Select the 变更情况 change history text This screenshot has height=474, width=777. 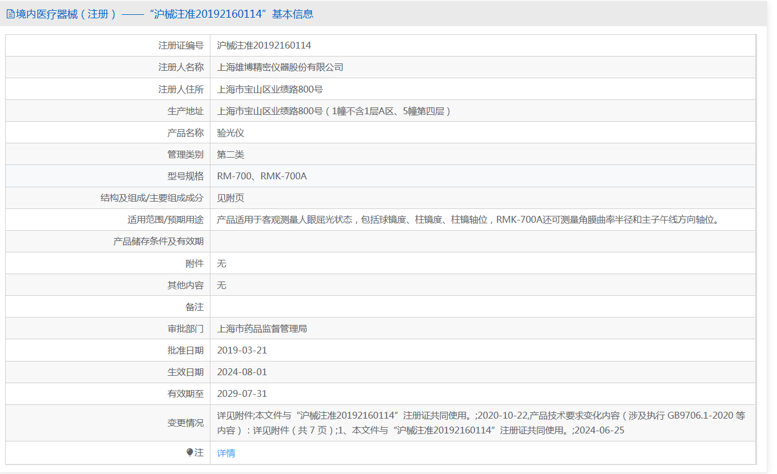[x=481, y=423]
